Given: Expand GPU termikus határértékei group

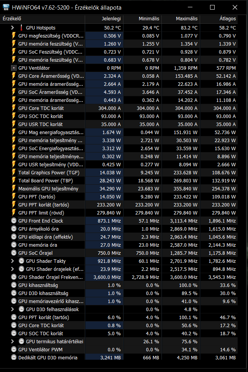Looking at the screenshot, I should (13, 341).
